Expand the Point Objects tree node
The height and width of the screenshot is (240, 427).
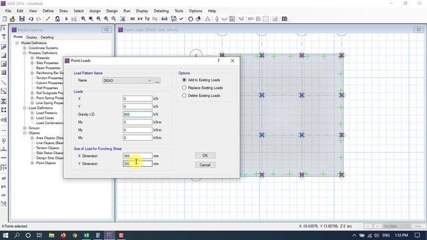point(32,163)
